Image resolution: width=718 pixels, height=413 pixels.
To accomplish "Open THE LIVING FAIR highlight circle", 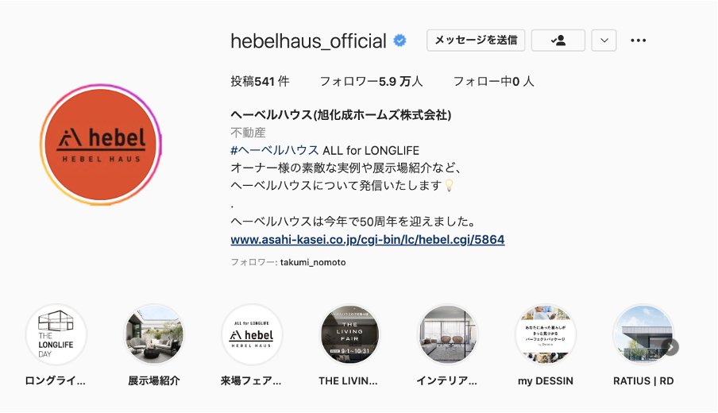I will 349,334.
